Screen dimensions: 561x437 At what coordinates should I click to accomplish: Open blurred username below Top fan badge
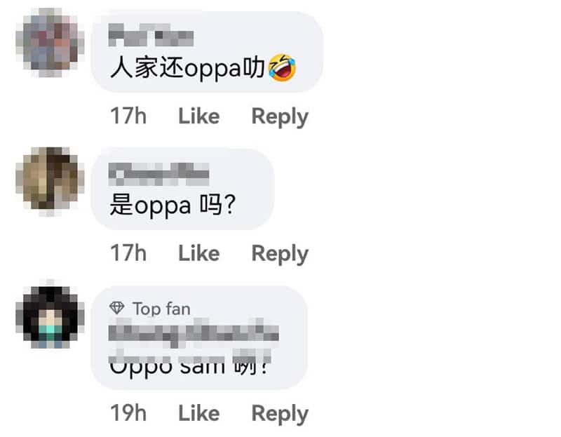pos(194,333)
